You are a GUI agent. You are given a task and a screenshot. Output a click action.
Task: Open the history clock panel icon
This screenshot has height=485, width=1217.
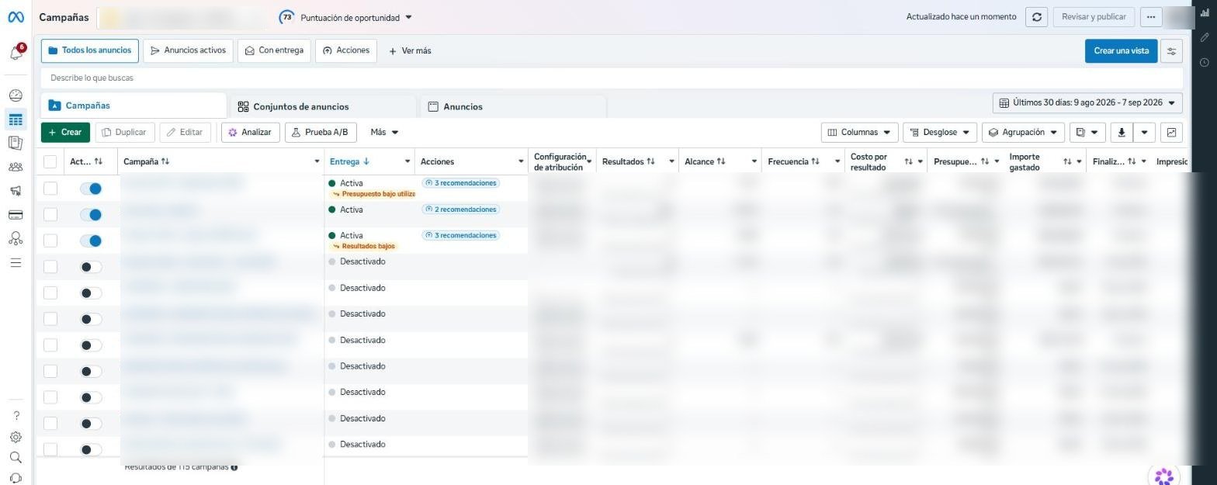click(x=1205, y=62)
